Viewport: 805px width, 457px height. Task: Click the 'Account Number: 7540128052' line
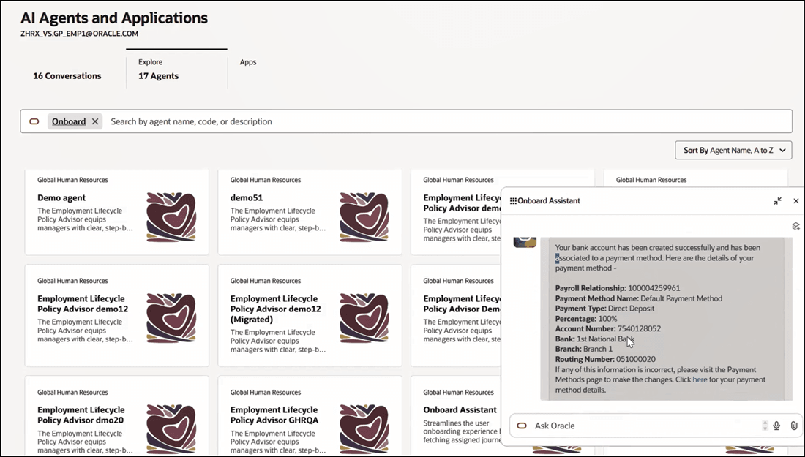pos(608,329)
